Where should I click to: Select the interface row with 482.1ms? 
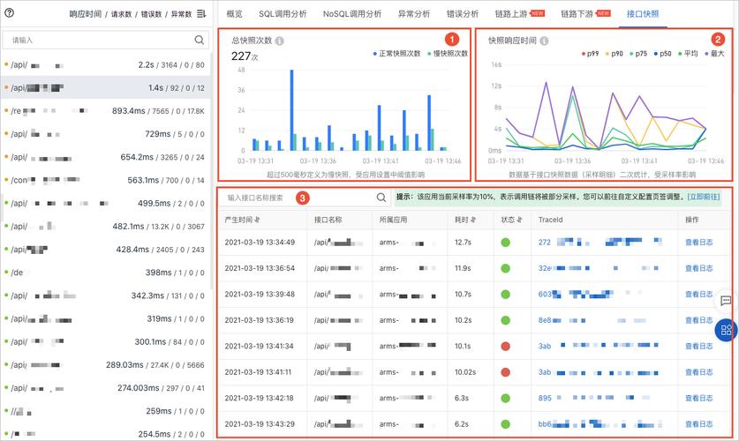tap(106, 227)
